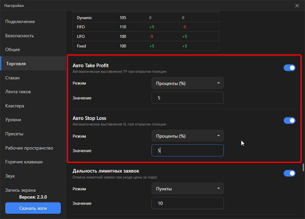
Task: Close the Настройки settings window
Action: coord(297,6)
